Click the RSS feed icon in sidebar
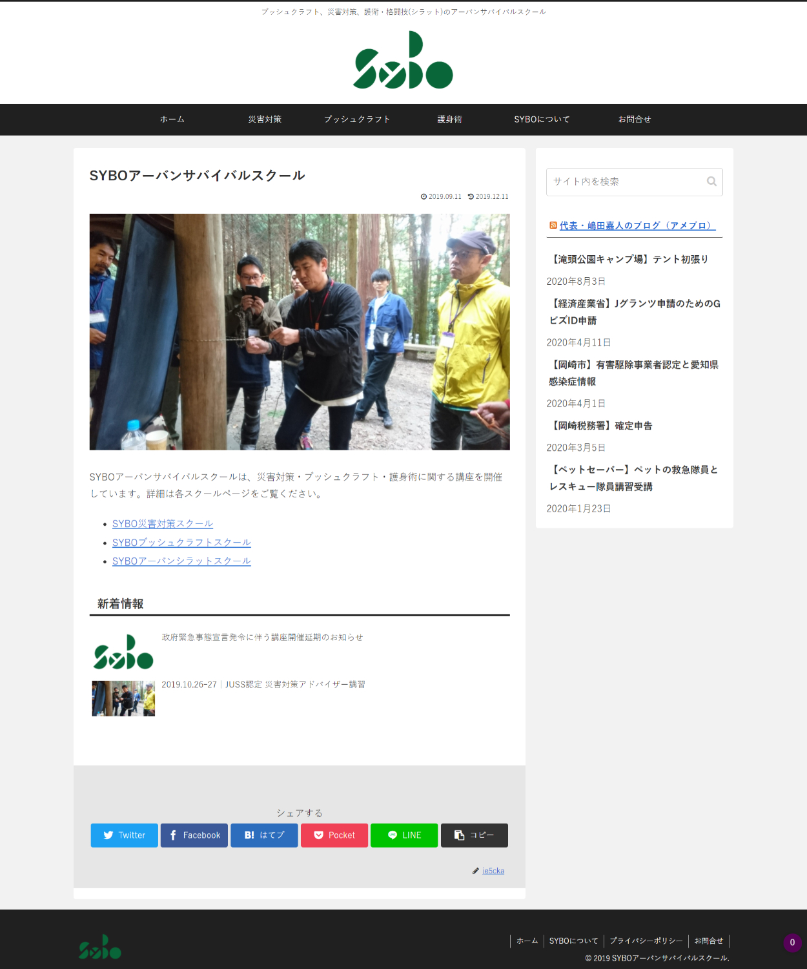Image resolution: width=807 pixels, height=969 pixels. click(x=553, y=225)
